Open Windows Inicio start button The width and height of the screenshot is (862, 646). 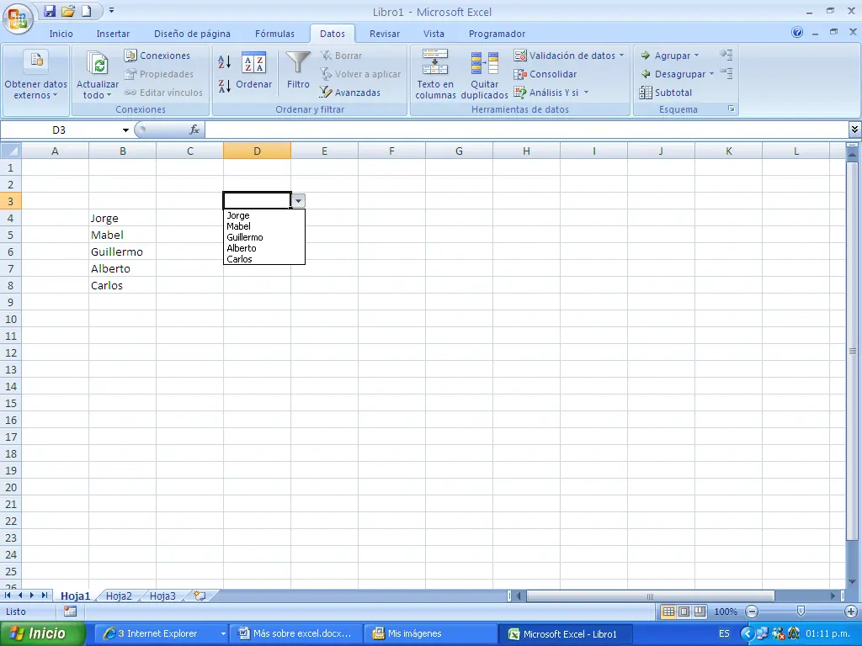(x=43, y=633)
